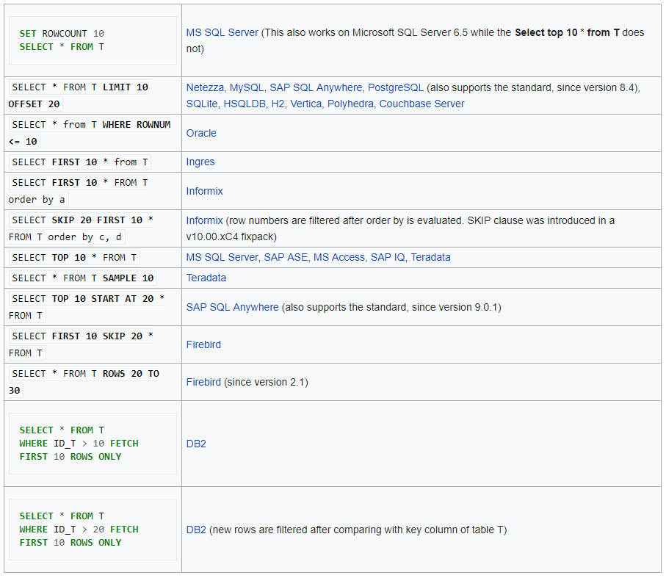Click the SELECT * FROM T SAMPLE 10 code
This screenshot has height=578, width=666.
(83, 278)
